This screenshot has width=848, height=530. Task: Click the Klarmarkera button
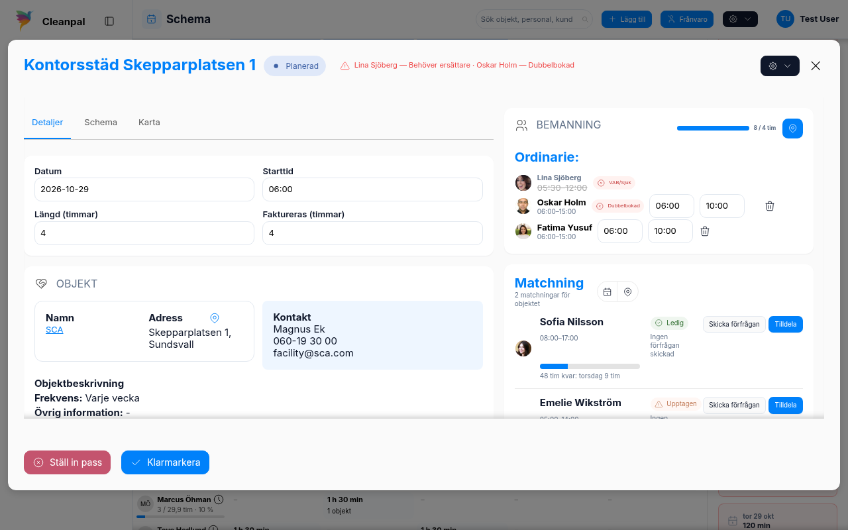click(165, 462)
